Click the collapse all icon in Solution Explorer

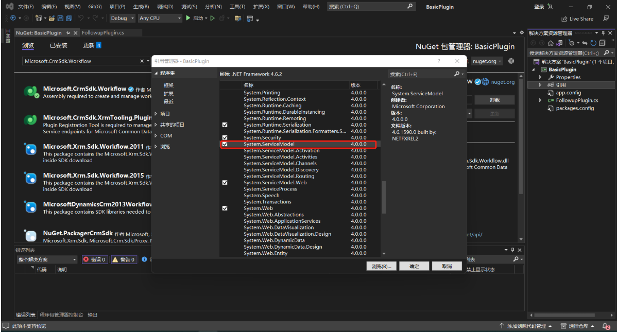pos(602,43)
